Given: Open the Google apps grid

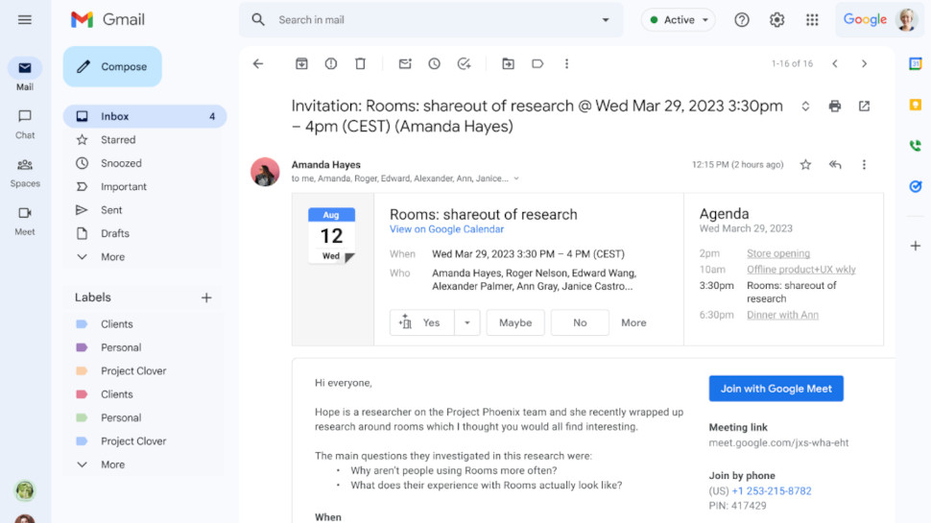Looking at the screenshot, I should point(812,20).
